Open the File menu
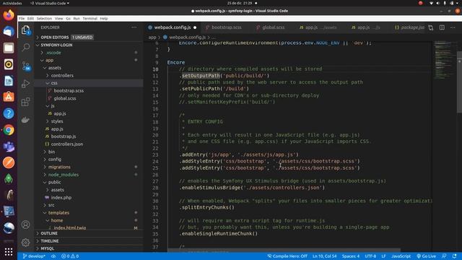462x260 pixels. coord(22,19)
